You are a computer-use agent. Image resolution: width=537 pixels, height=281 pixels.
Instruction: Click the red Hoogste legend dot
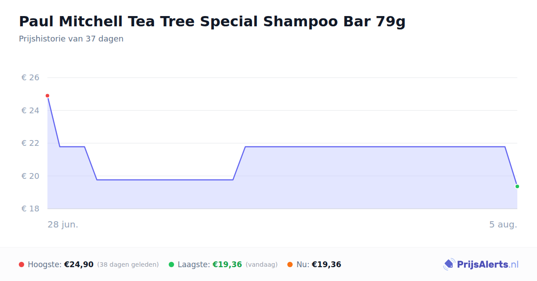pyautogui.click(x=21, y=264)
